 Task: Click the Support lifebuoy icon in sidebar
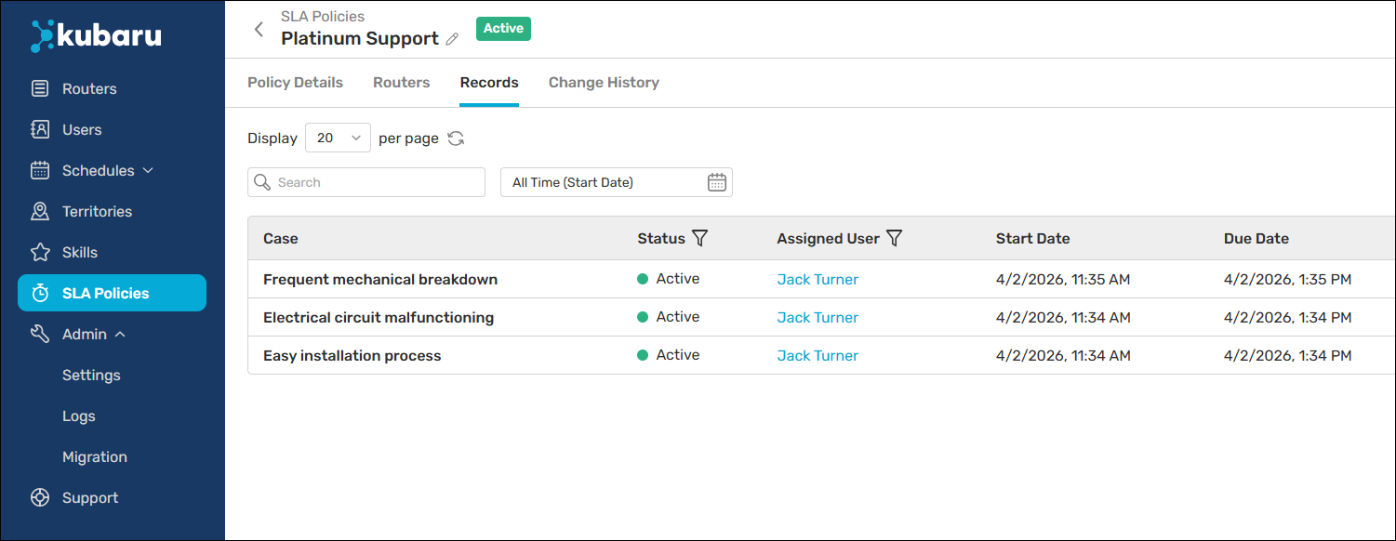tap(40, 498)
